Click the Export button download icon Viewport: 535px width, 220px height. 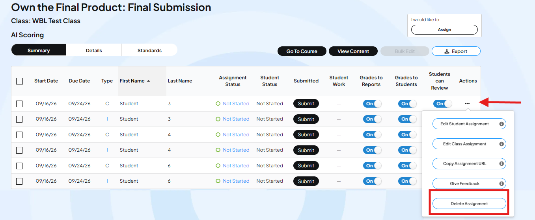click(x=447, y=51)
